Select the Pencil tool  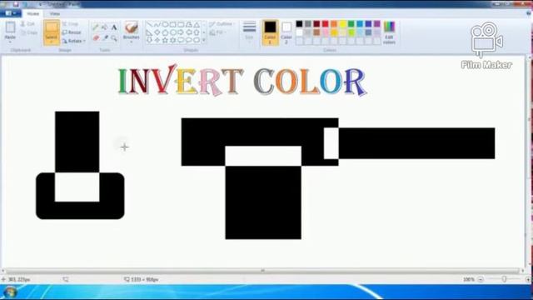[96, 27]
